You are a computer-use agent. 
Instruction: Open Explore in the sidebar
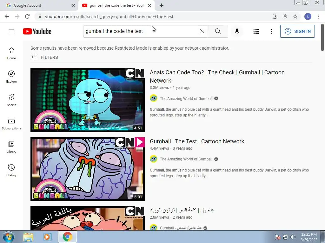coord(11,77)
